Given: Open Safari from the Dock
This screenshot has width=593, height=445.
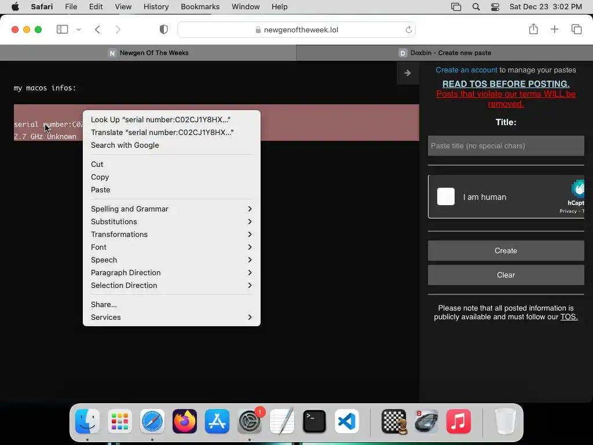Looking at the screenshot, I should [x=152, y=421].
